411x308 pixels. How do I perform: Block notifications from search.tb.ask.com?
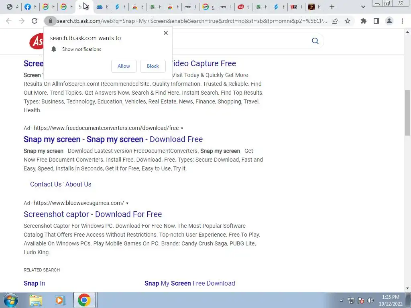click(x=153, y=66)
